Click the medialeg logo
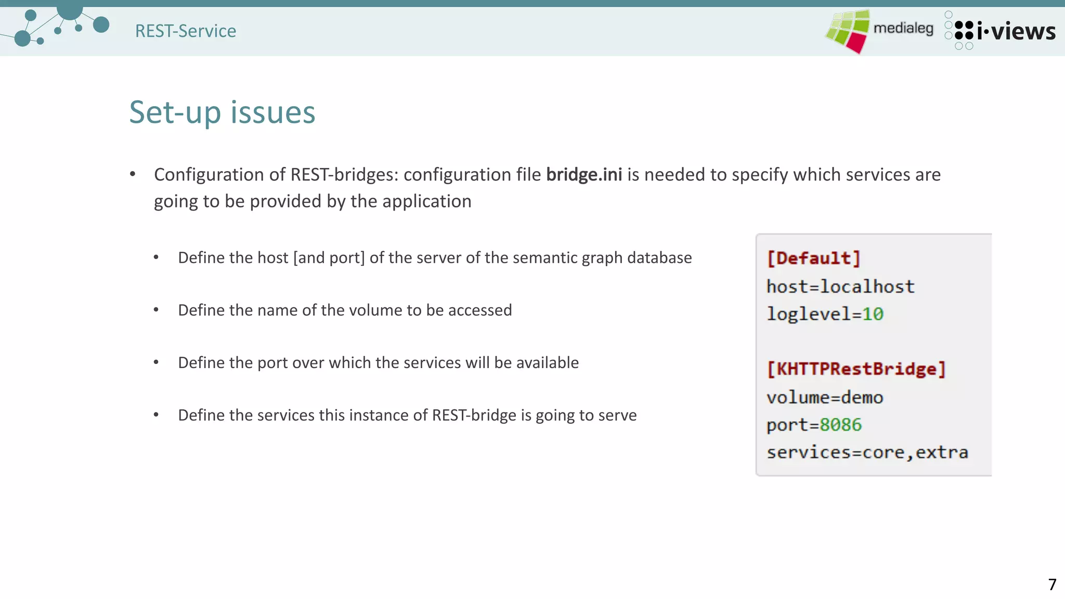Screen dimensions: 1065x599 click(x=879, y=31)
